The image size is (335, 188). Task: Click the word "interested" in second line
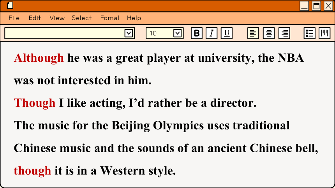coord(84,80)
